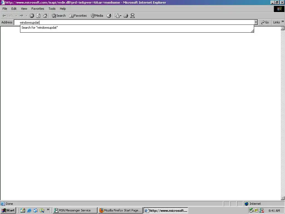285x214 pixels.
Task: Click the Print icon
Action: coord(126,16)
